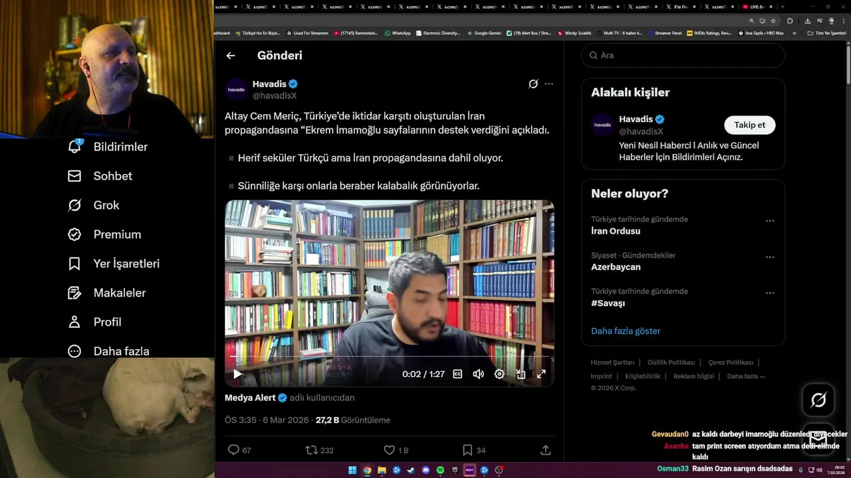The height and width of the screenshot is (478, 851).
Task: Click Daha fazla göster link
Action: coord(626,331)
